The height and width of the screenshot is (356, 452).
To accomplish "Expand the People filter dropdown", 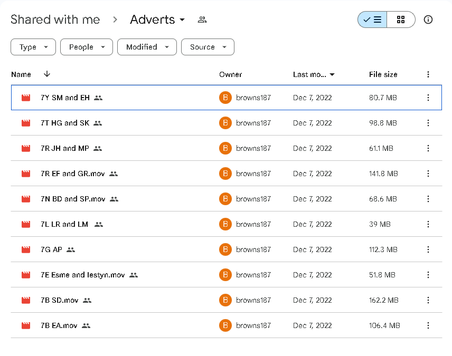I will point(87,47).
